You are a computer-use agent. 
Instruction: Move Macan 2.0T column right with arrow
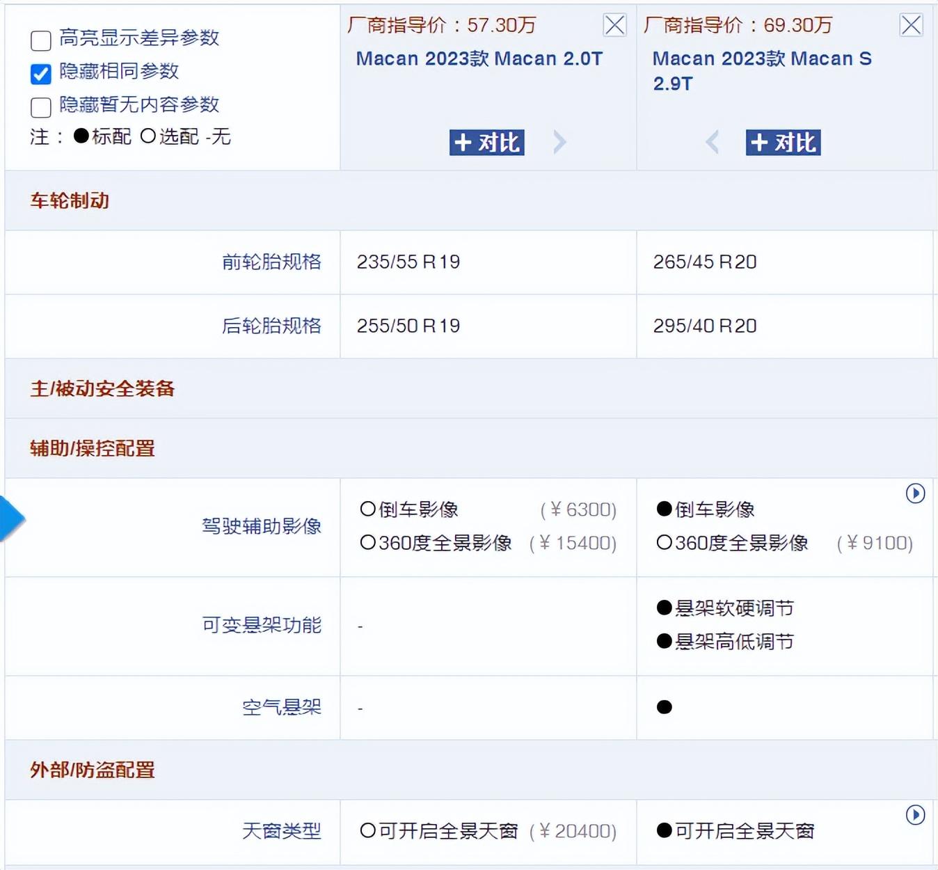pyautogui.click(x=559, y=142)
